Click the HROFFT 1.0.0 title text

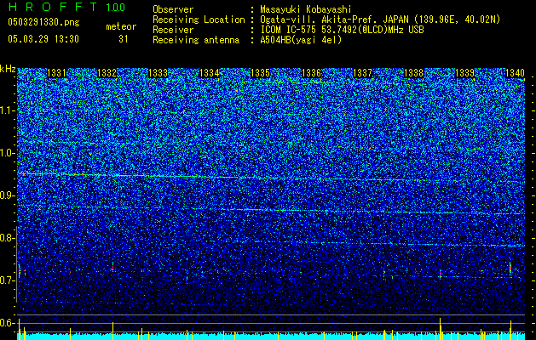click(66, 7)
